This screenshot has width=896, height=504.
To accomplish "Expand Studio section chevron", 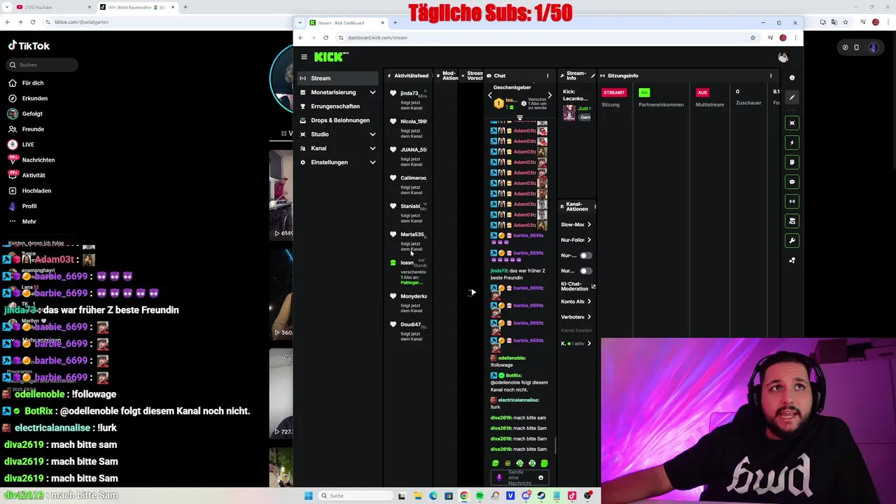I will [372, 134].
